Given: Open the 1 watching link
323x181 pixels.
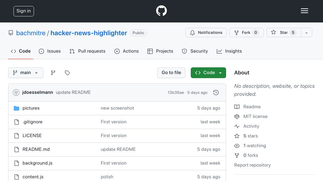Looking at the screenshot, I should pyautogui.click(x=255, y=146).
